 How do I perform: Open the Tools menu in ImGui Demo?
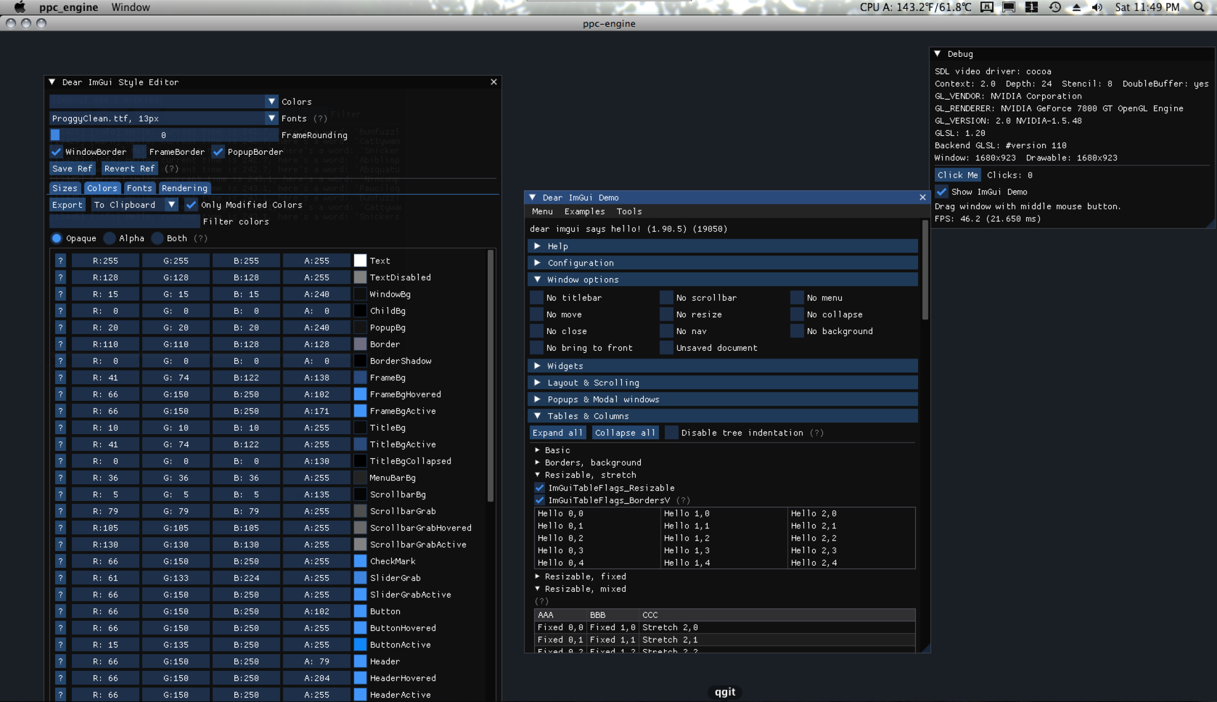[x=629, y=212]
